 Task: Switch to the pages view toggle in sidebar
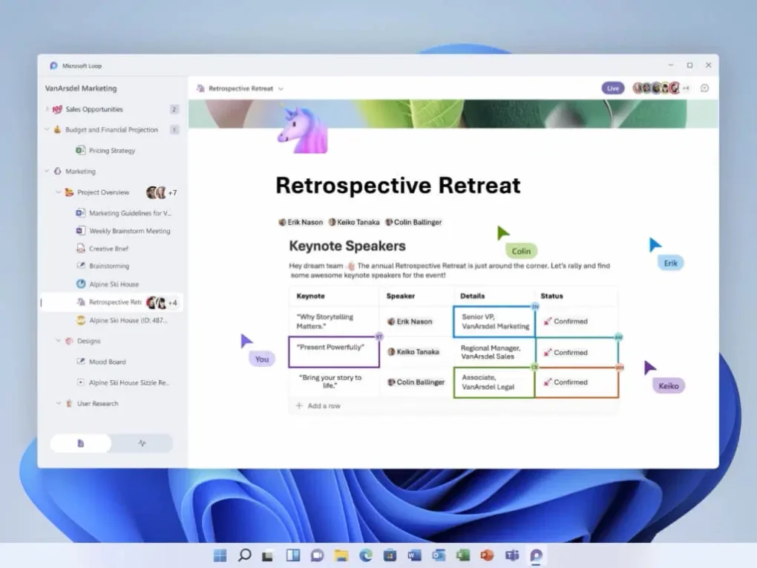(81, 443)
